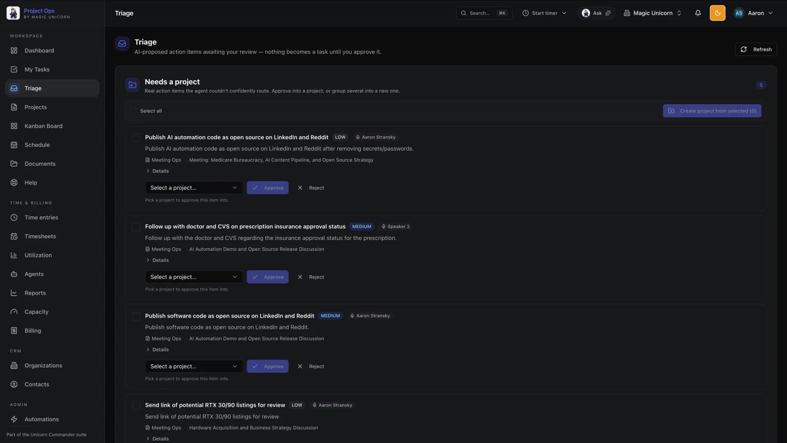Click the Ask assistant avatar icon

(586, 13)
